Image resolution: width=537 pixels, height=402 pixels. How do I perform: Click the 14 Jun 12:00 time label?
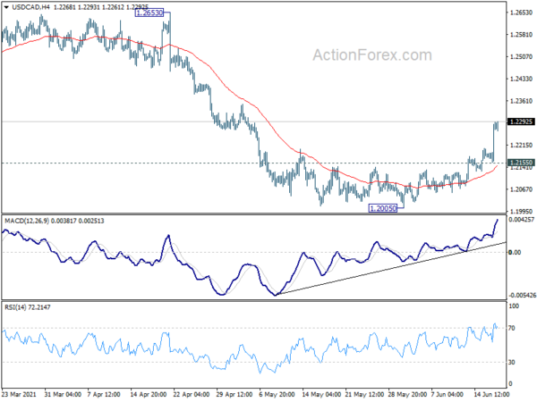click(x=491, y=394)
